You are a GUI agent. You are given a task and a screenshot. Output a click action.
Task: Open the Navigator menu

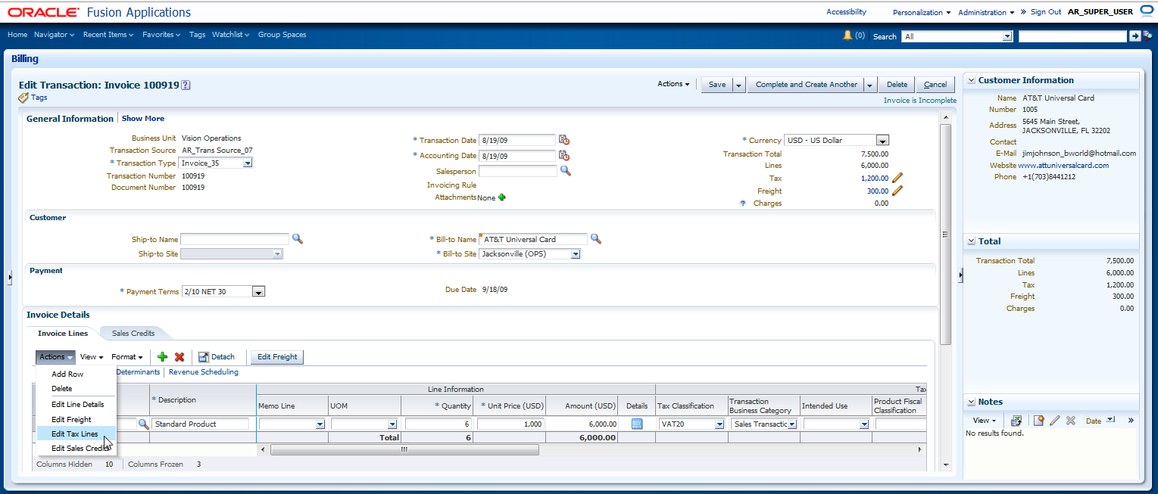point(54,35)
